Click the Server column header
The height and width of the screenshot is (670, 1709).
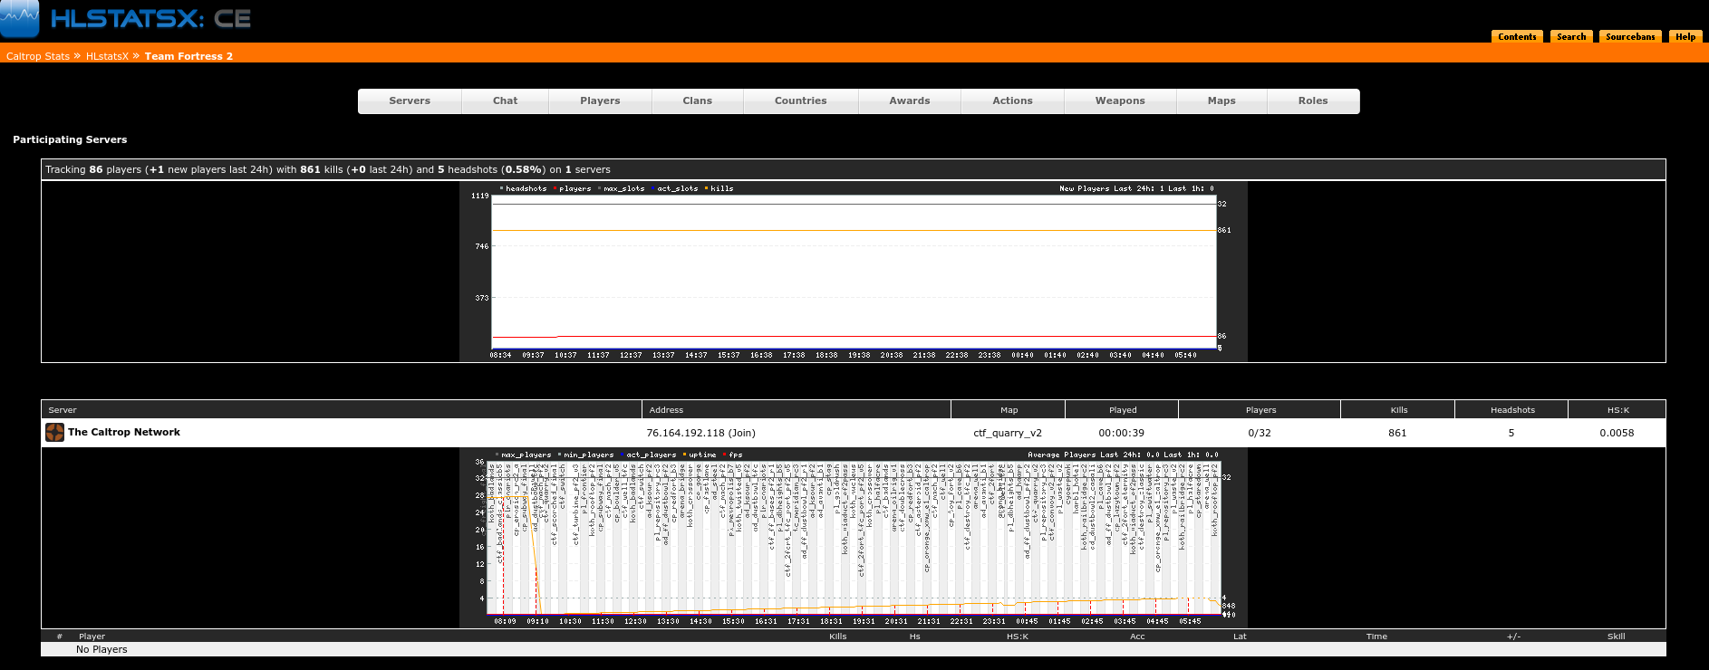tap(63, 410)
